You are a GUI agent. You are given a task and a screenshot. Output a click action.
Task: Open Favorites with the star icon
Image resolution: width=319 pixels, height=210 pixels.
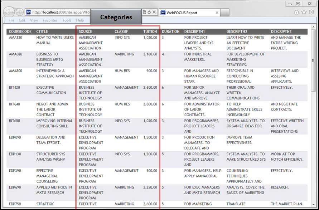pos(304,12)
